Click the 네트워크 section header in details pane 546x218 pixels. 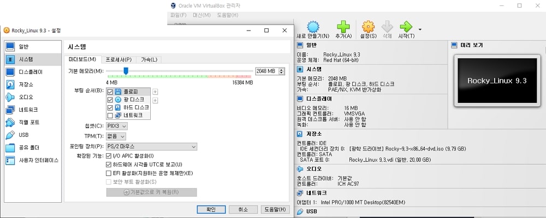pos(316,193)
